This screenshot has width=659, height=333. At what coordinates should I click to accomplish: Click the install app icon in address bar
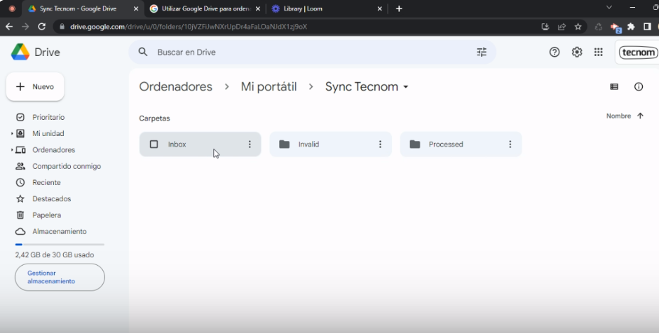pos(545,27)
